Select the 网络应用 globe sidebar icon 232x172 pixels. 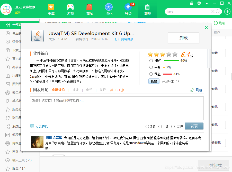tap(8, 143)
